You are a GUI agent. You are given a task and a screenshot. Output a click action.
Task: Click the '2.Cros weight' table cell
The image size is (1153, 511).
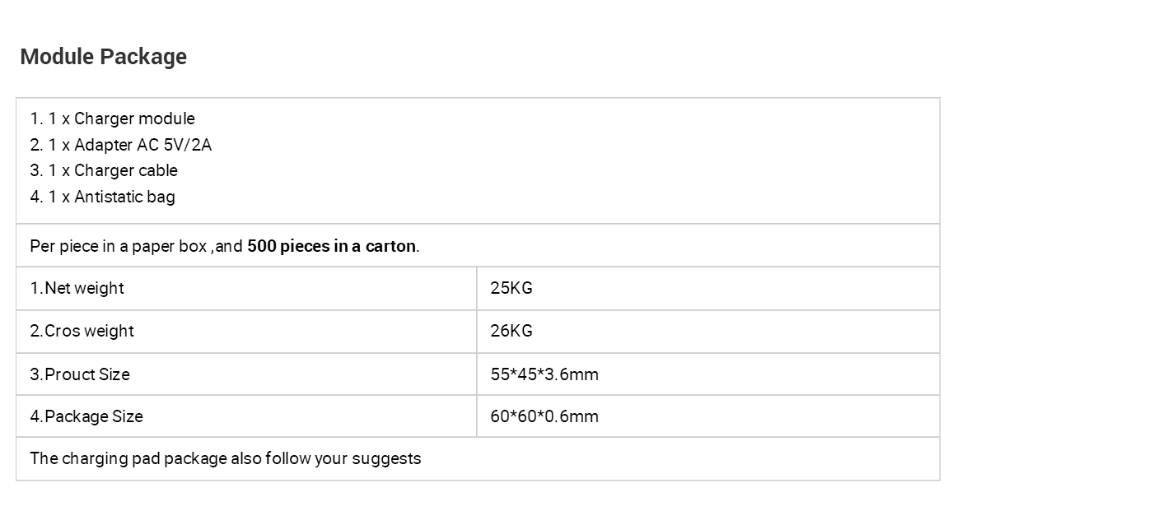tap(82, 331)
